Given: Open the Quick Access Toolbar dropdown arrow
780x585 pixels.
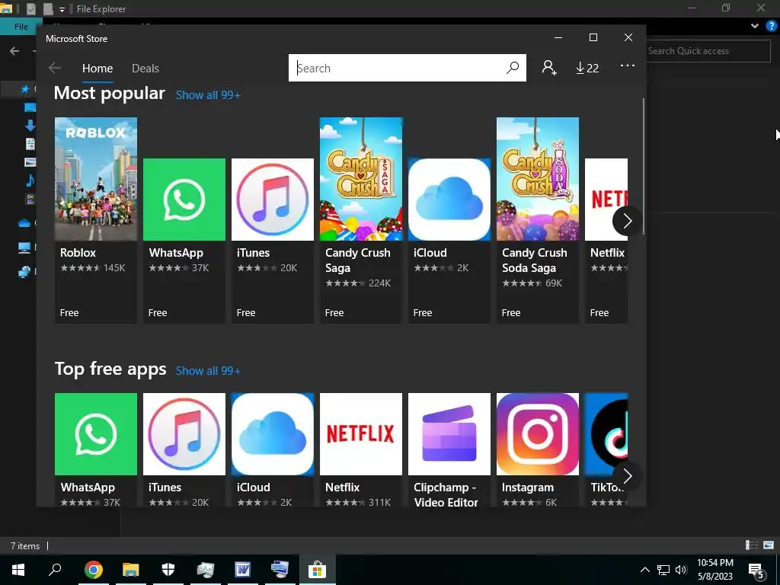Looking at the screenshot, I should 62,9.
